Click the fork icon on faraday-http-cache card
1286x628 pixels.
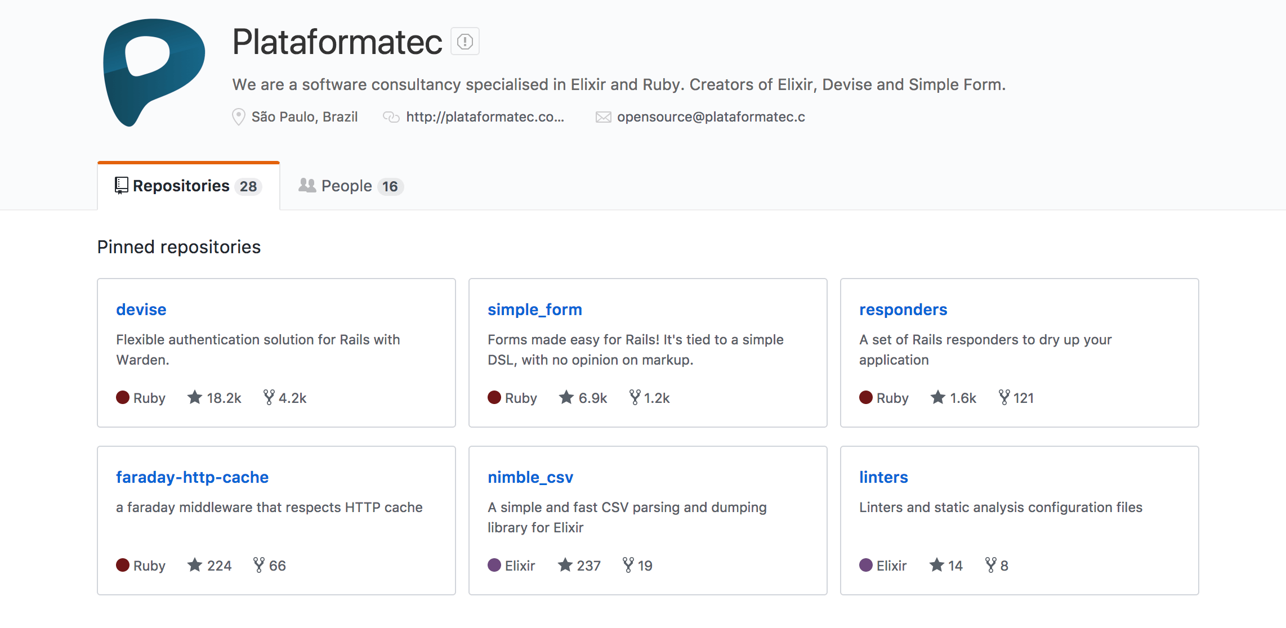(x=259, y=565)
